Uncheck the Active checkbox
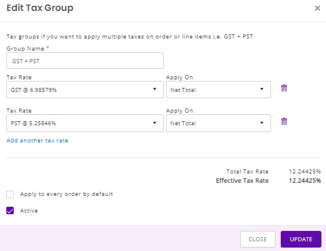This screenshot has width=326, height=251. [10, 211]
